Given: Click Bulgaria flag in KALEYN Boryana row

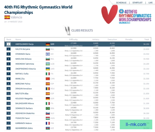Looking at the screenshot, I should coord(48,49).
